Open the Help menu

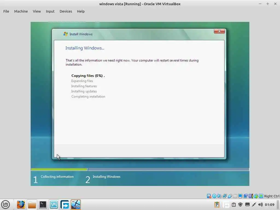[x=81, y=11]
